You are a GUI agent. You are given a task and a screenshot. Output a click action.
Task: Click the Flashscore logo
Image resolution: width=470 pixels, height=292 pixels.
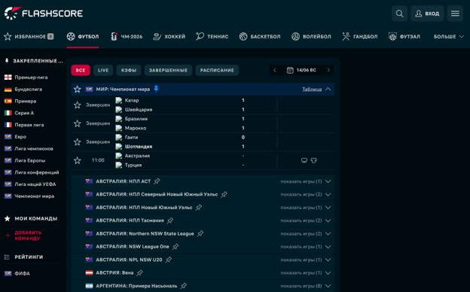(44, 14)
